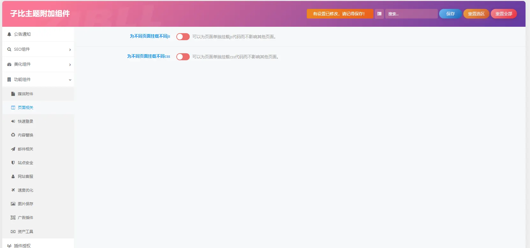Click the palette icon beside 美化组件
Screen dimensions: 530x248
point(9,64)
